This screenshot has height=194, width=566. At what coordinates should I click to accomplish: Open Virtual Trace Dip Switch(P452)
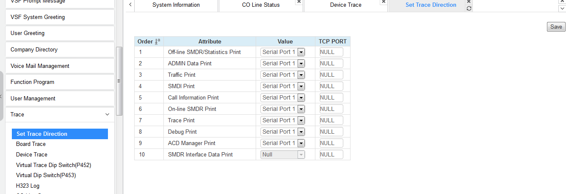[x=53, y=165]
